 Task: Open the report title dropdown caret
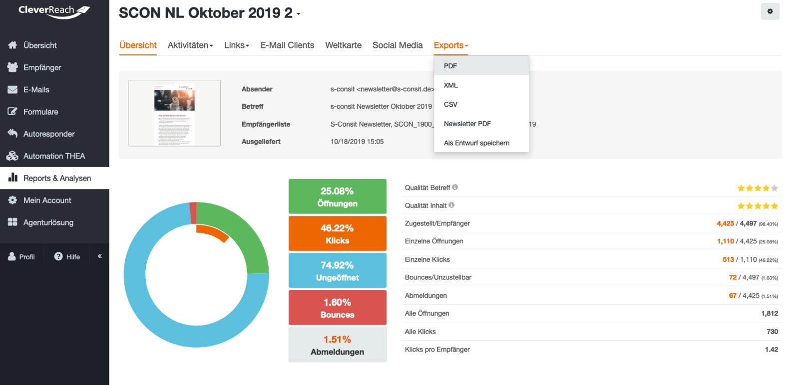tap(299, 14)
